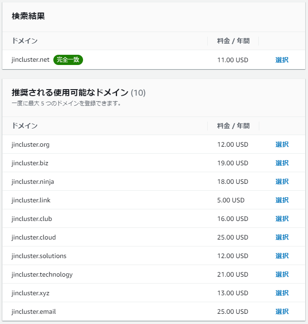Select the jincluster.ninja domain
This screenshot has height=324, width=308.
point(282,181)
